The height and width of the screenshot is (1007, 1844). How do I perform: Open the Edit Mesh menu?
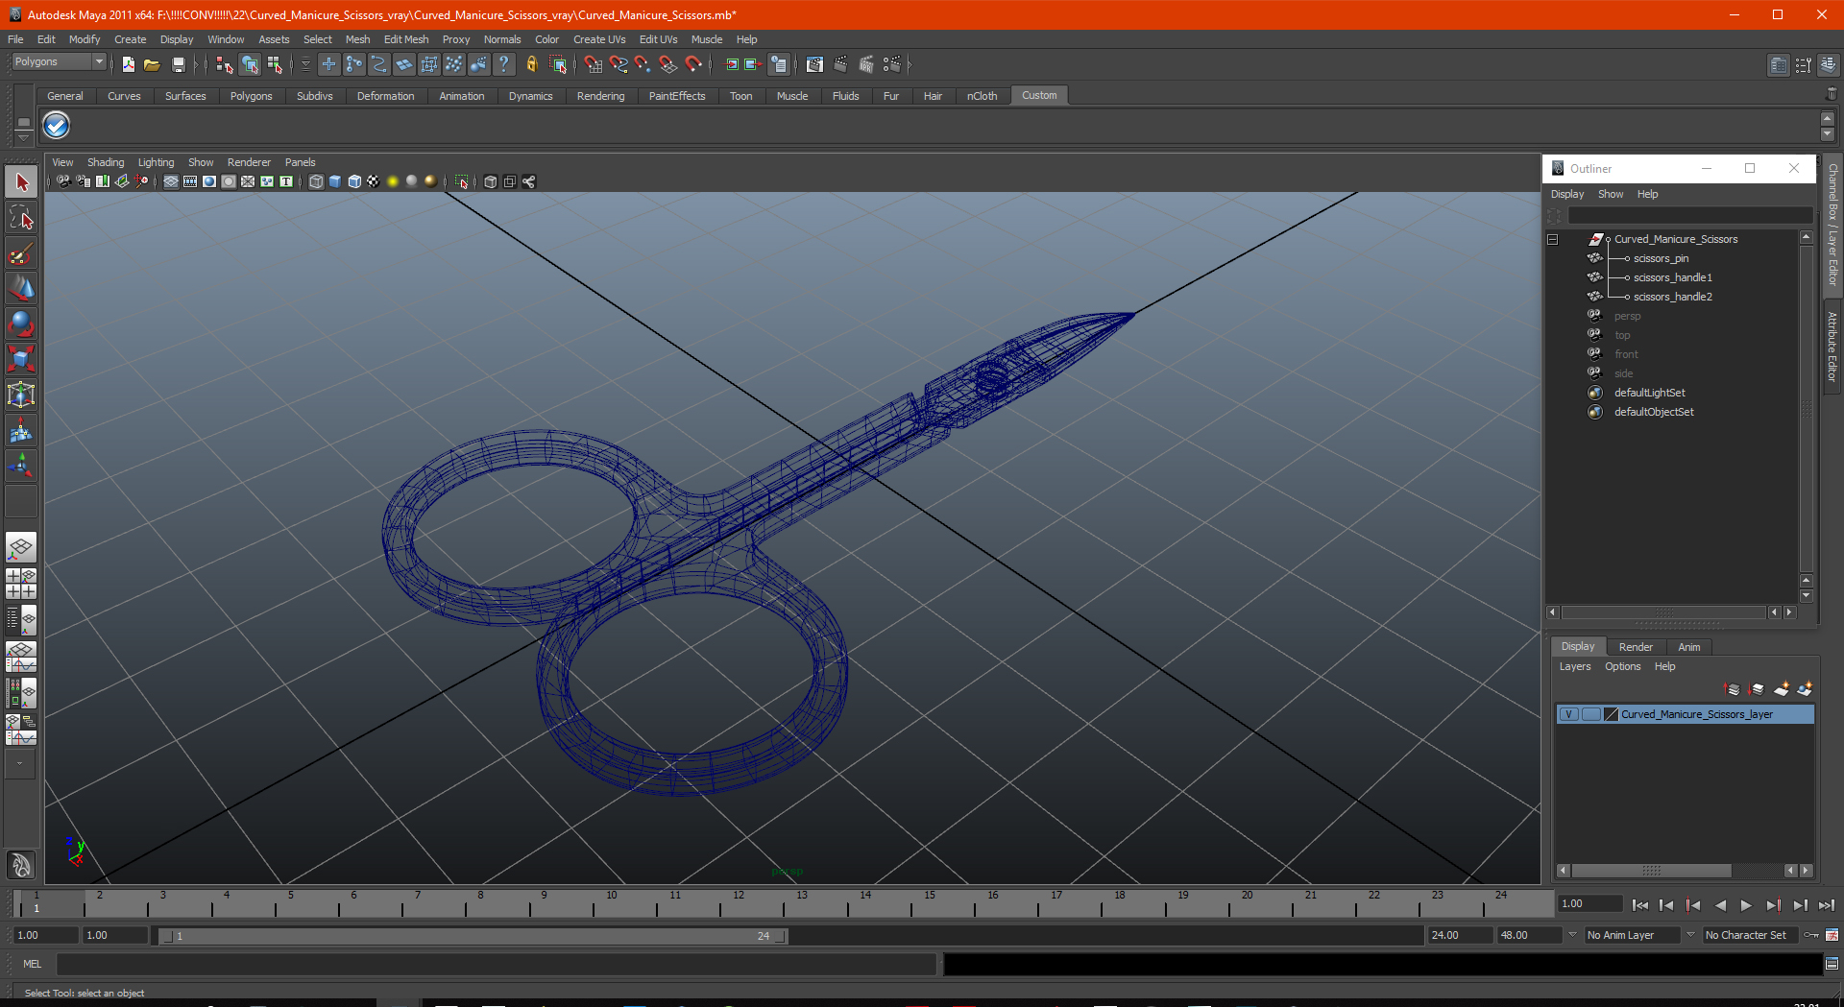click(406, 39)
